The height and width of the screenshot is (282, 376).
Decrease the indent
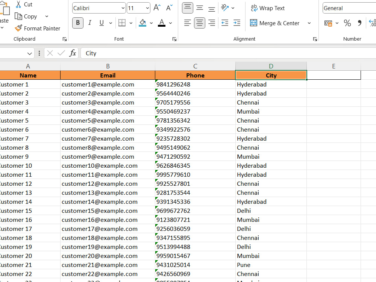pos(225,23)
